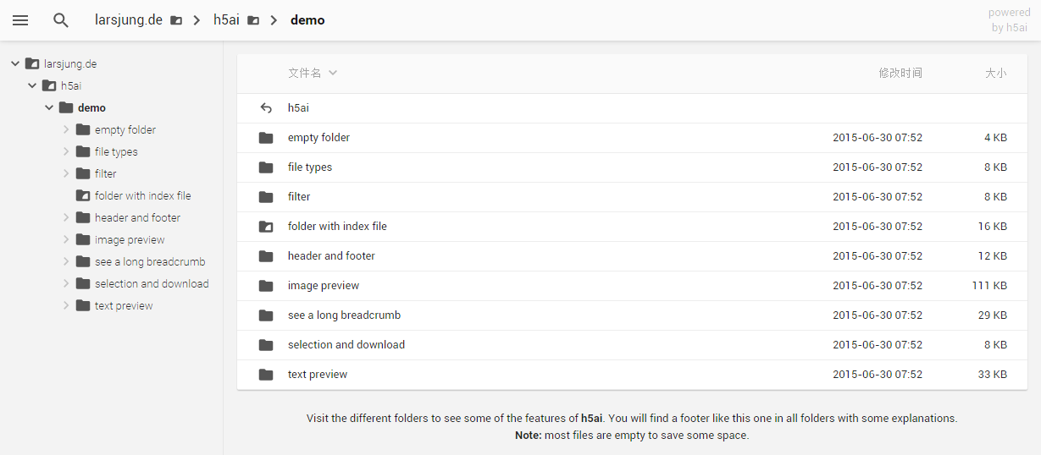Go to h5ai in the breadcrumb
1041x455 pixels.
[226, 20]
